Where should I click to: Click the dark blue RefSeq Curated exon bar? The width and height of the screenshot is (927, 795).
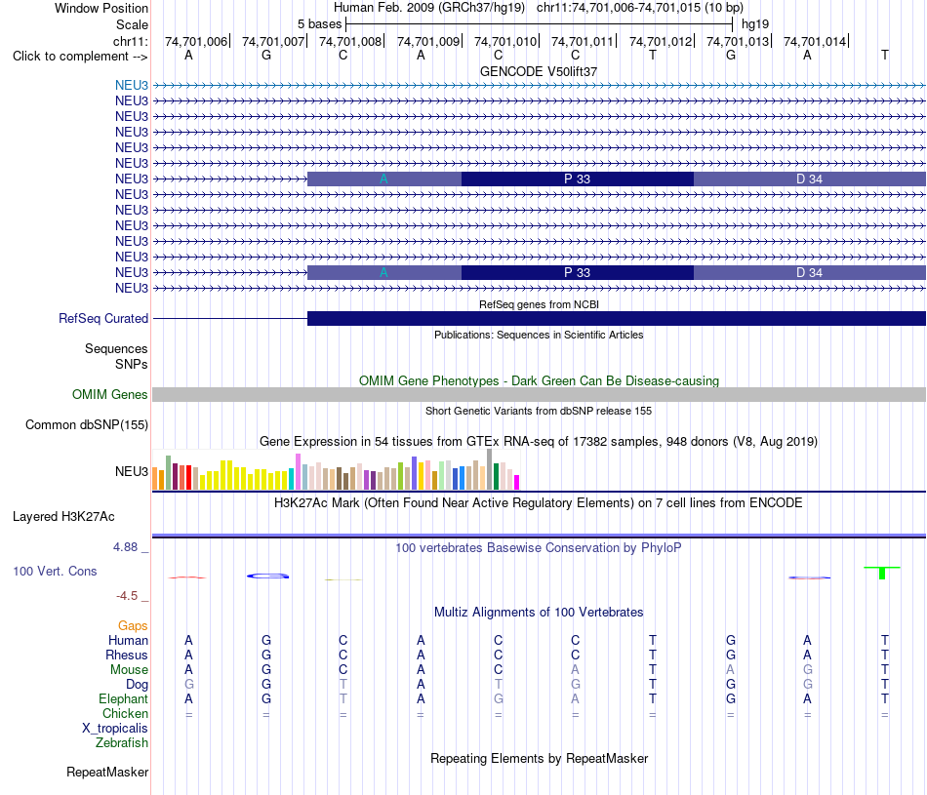coord(617,319)
